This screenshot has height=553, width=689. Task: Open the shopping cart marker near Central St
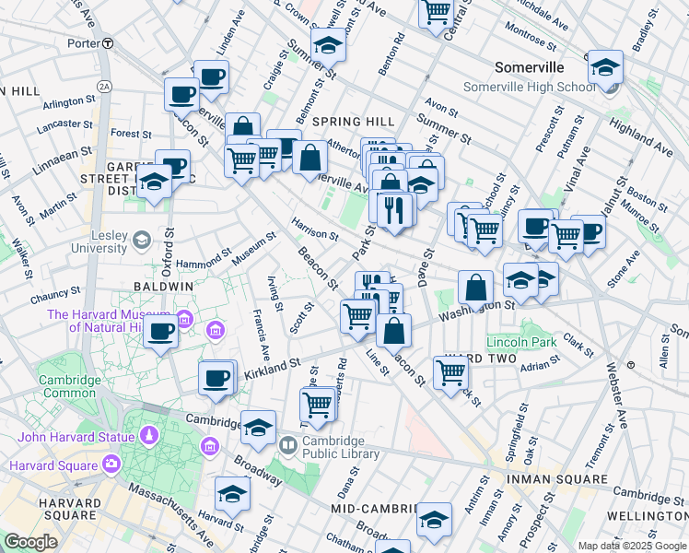[x=436, y=13]
